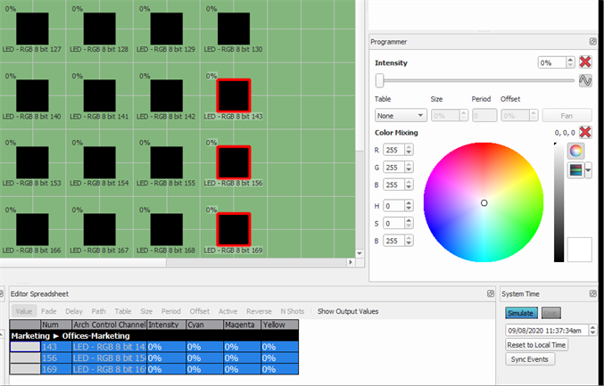Click the R value input field
This screenshot has height=386, width=604.
point(396,150)
